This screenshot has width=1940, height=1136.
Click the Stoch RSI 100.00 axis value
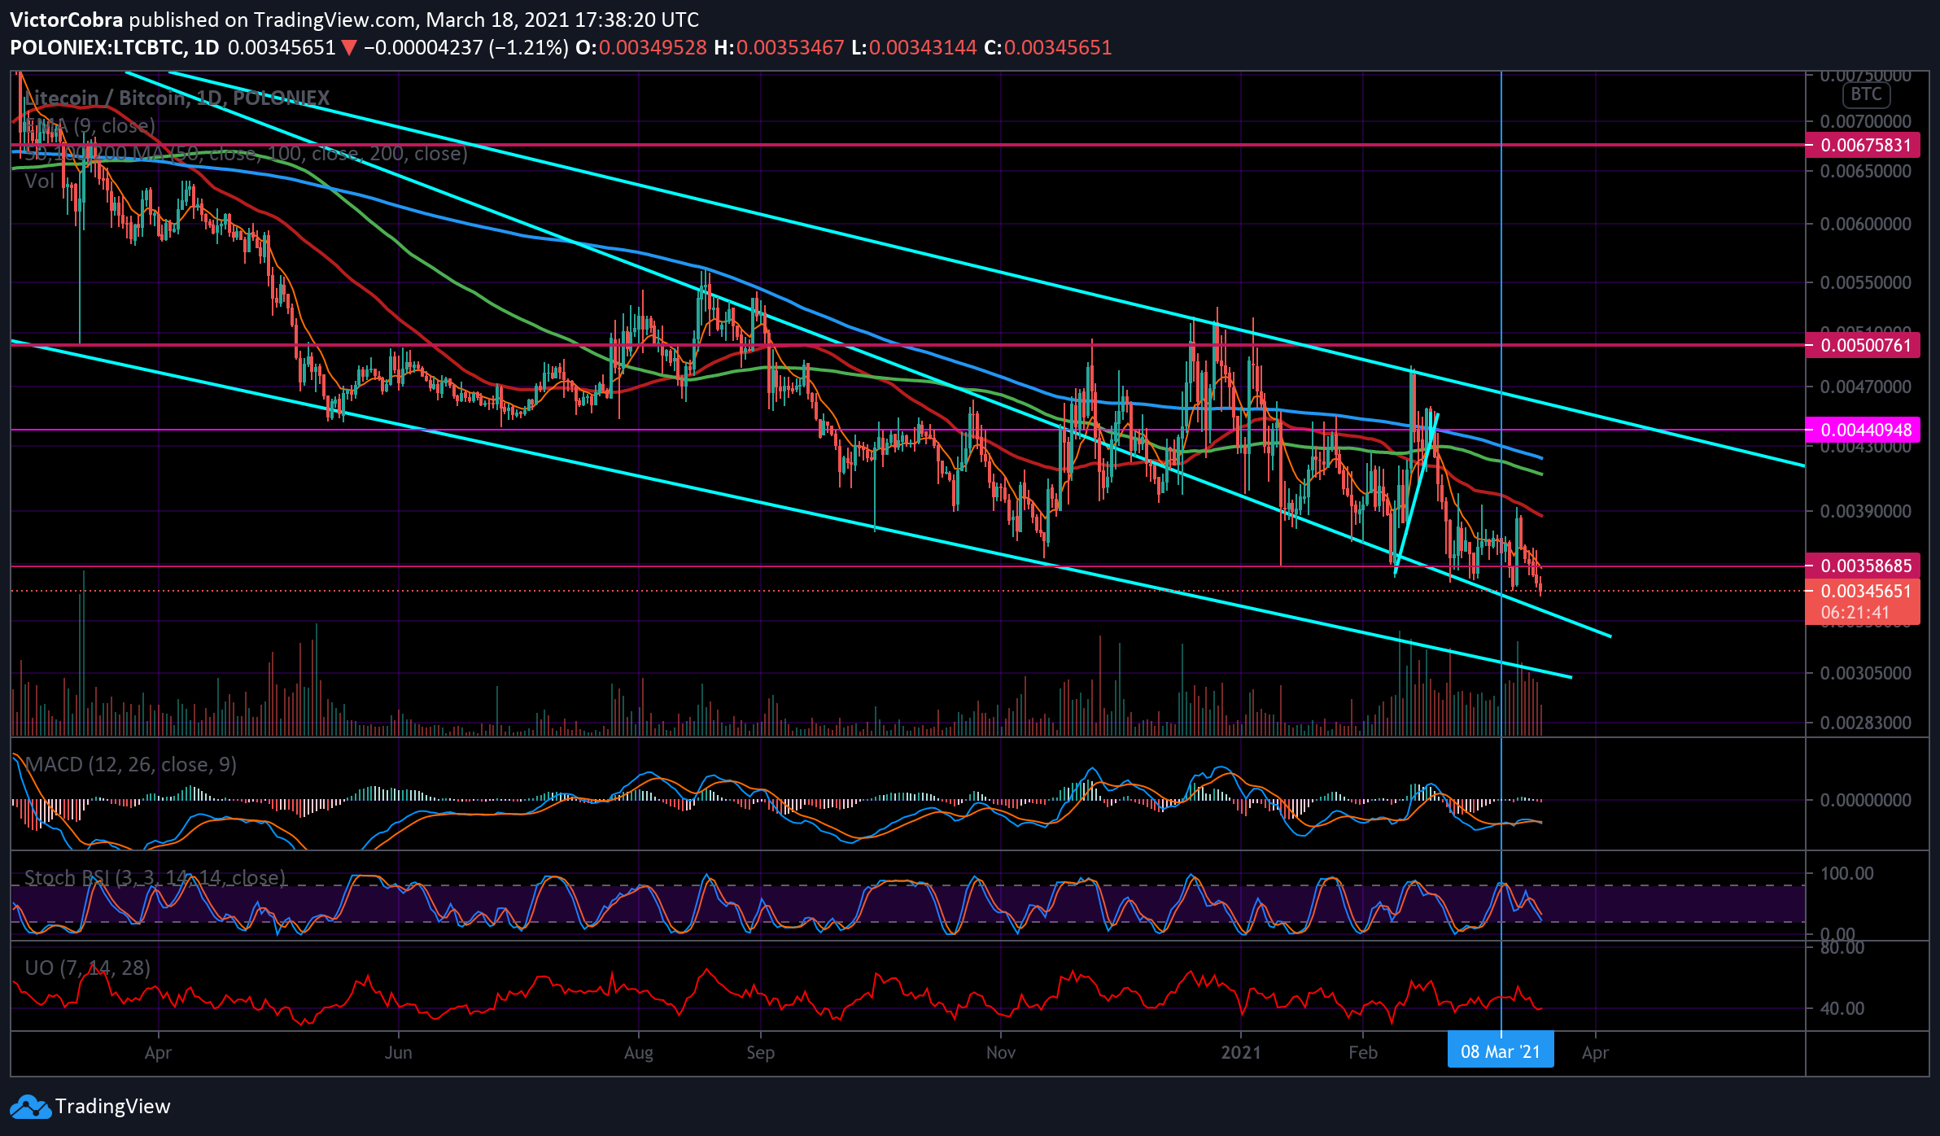[x=1847, y=873]
